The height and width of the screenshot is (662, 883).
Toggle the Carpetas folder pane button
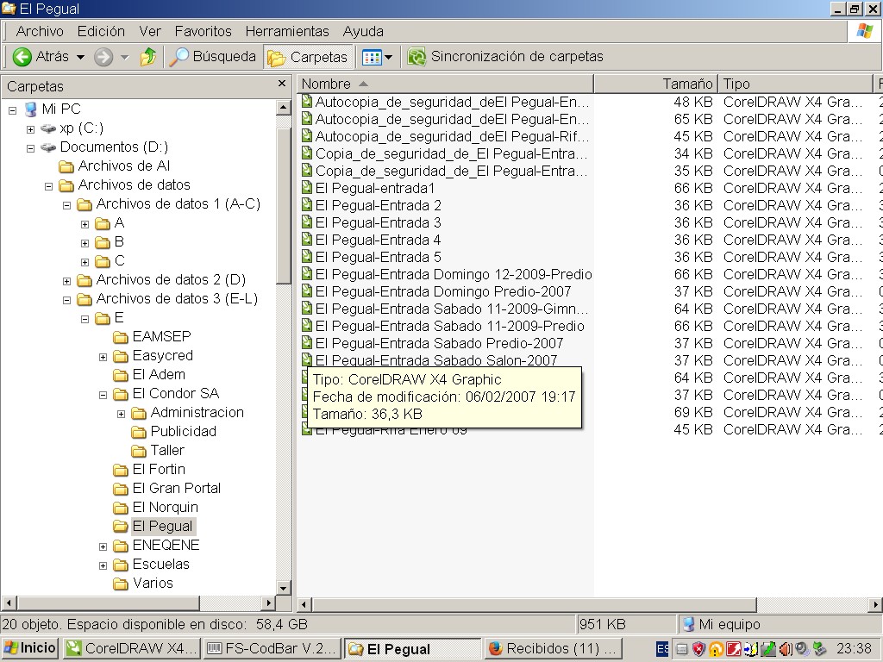(308, 57)
